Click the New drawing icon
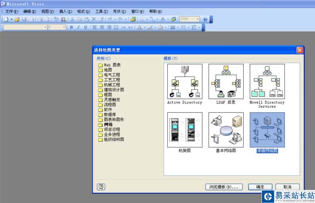Screen dimensions: 315x203 tap(6, 19)
